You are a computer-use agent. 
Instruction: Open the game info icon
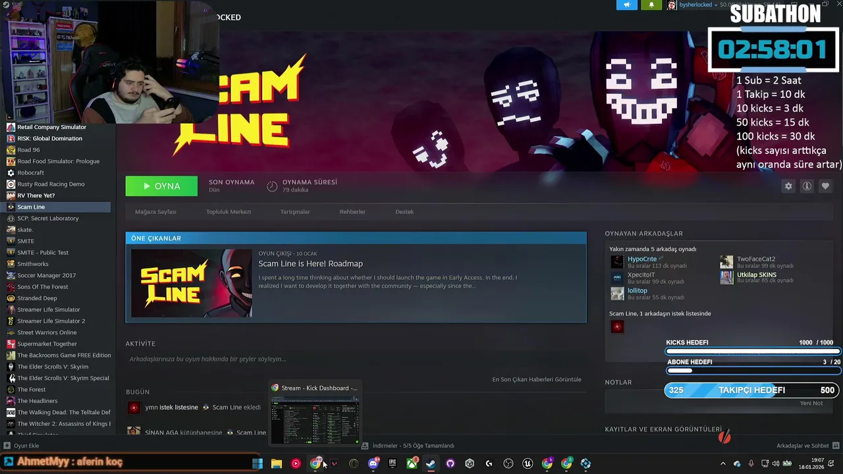[807, 186]
